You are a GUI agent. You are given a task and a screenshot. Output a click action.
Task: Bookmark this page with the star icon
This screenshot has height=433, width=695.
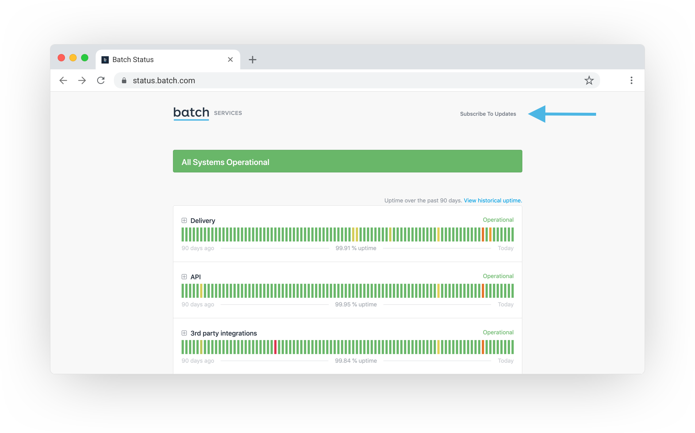[589, 80]
